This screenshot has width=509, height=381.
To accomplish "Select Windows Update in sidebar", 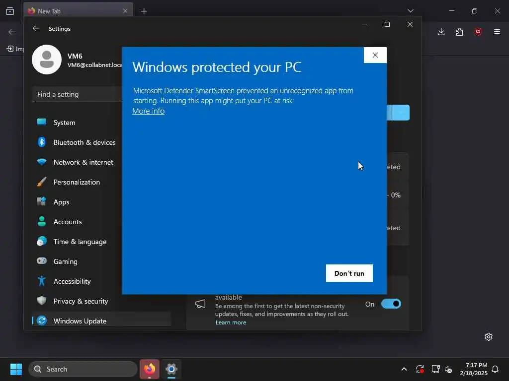I will (101, 321).
